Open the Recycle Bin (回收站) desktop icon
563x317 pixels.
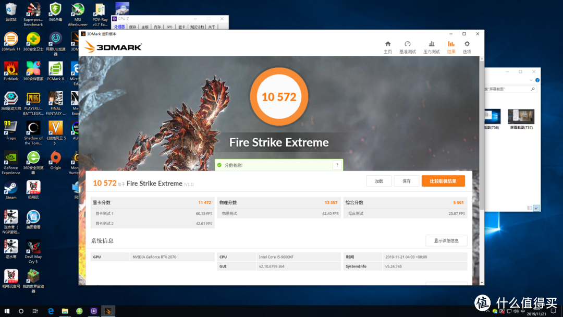point(11,12)
